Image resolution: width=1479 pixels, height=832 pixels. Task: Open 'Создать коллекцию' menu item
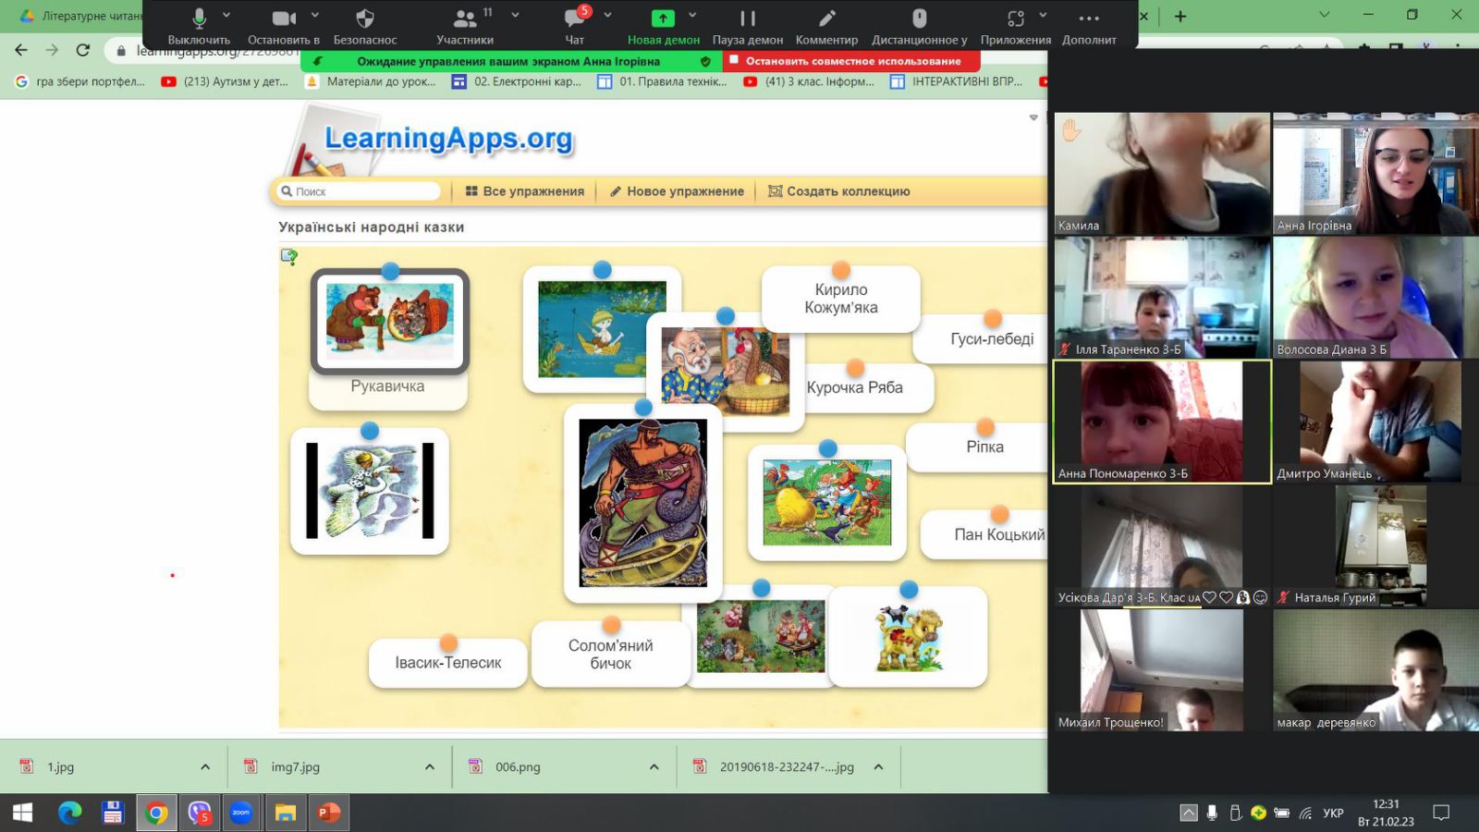point(839,191)
